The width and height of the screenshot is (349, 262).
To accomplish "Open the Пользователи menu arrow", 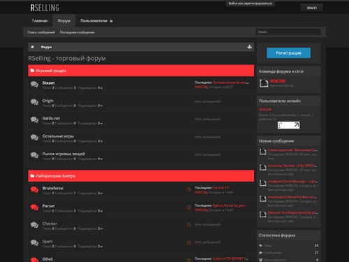I will 111,21.
